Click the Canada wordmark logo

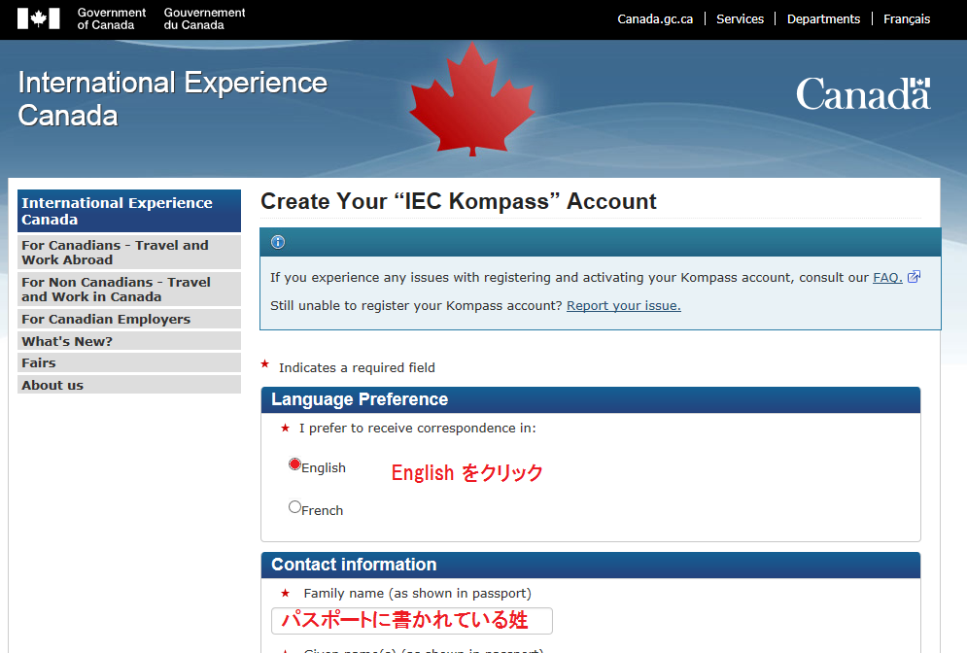pos(863,93)
